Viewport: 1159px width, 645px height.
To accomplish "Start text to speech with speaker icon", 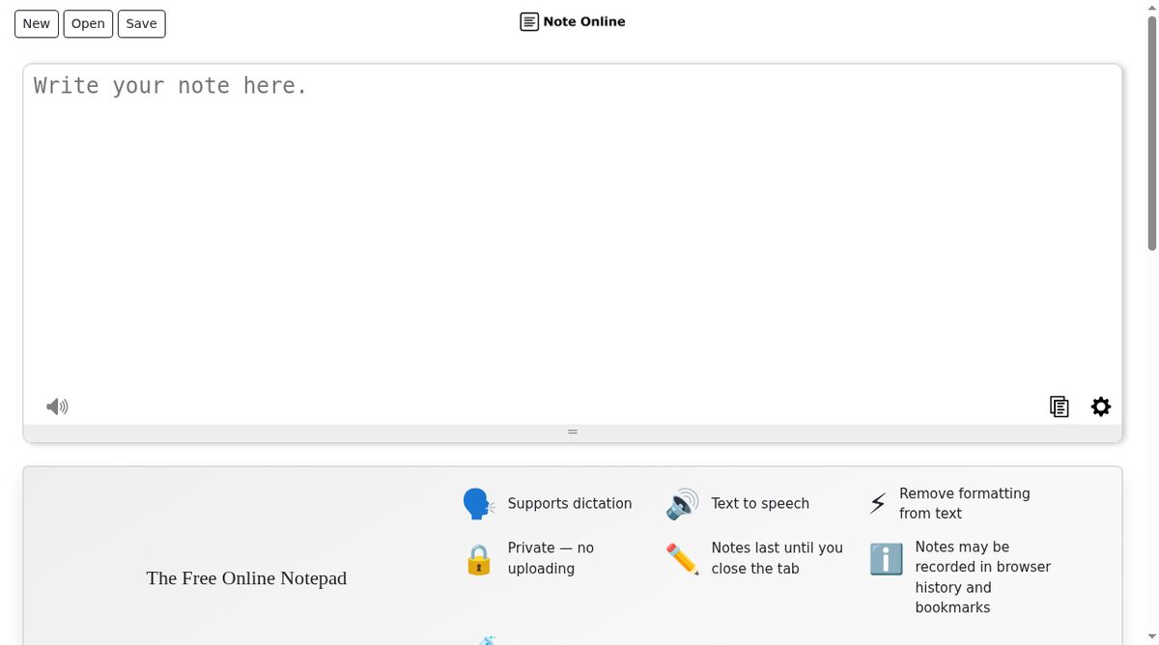I will (57, 407).
